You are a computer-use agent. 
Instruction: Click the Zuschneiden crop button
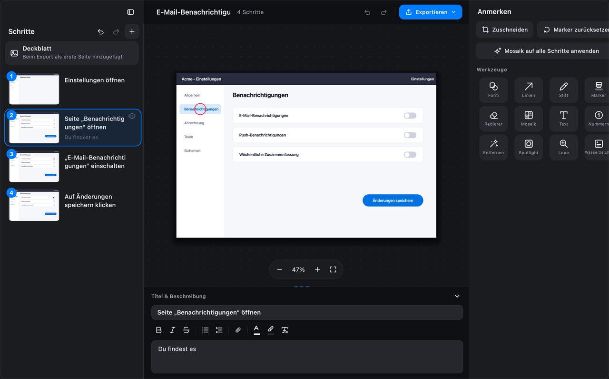tap(504, 30)
